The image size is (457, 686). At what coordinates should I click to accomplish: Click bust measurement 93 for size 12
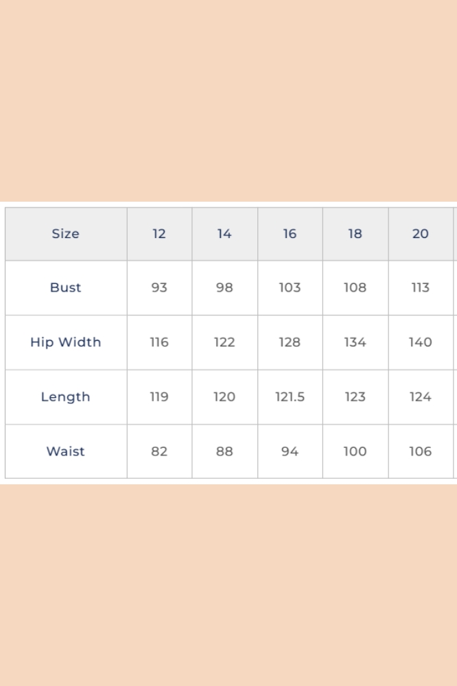159,287
